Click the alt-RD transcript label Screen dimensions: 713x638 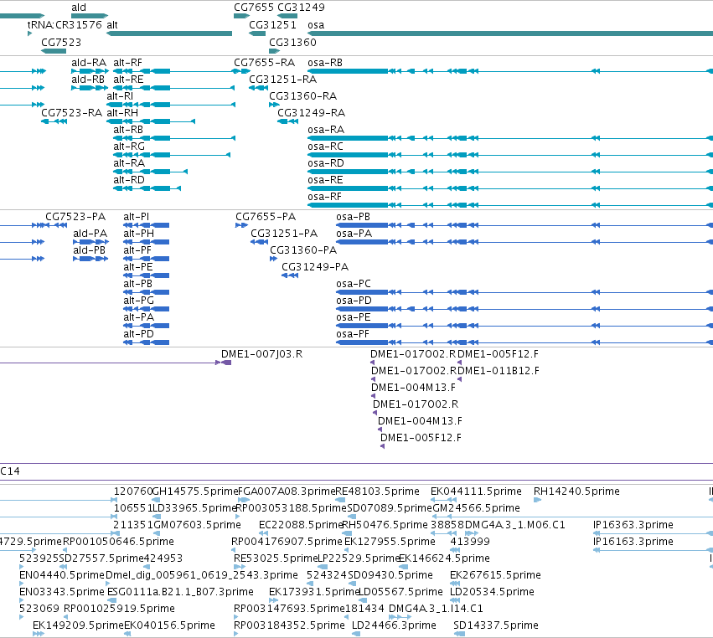(129, 180)
